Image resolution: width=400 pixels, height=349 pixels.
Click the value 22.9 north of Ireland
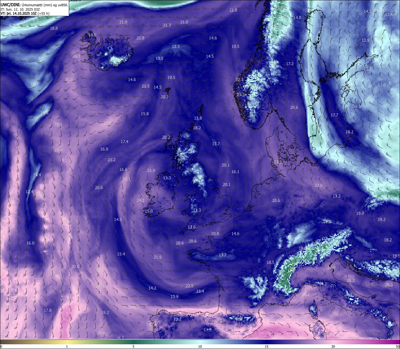pos(151,170)
